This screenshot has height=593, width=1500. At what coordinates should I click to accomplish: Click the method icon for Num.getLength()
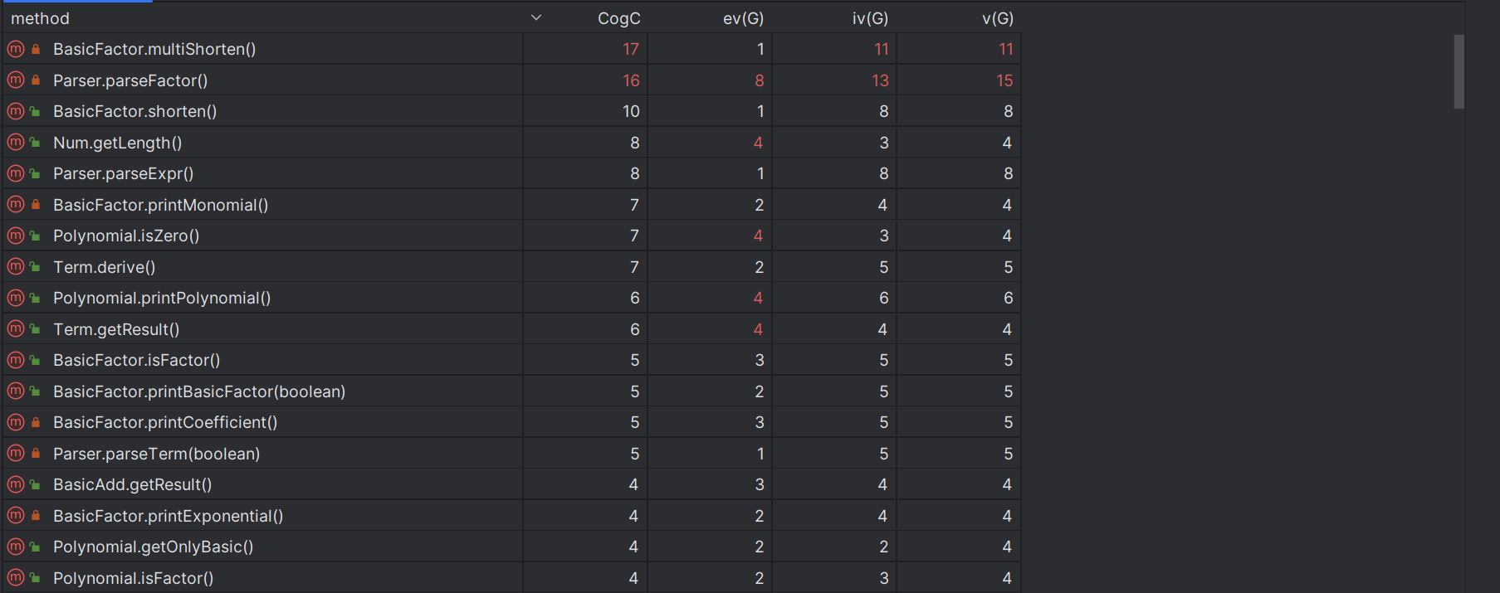(16, 143)
